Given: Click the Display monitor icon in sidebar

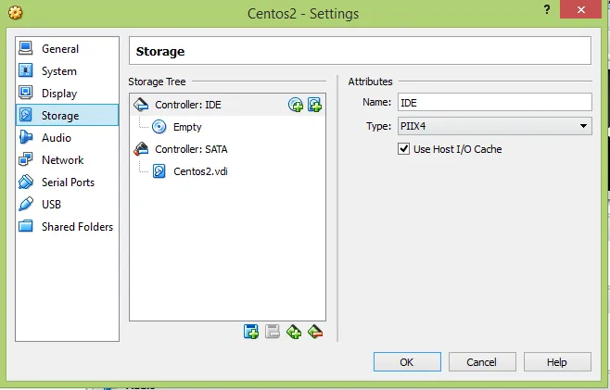Looking at the screenshot, I should coord(26,94).
